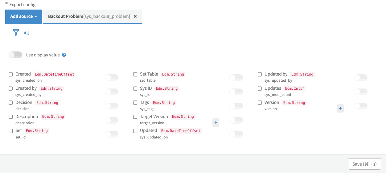Click the filter funnel icon
The image size is (386, 173).
(x=16, y=33)
